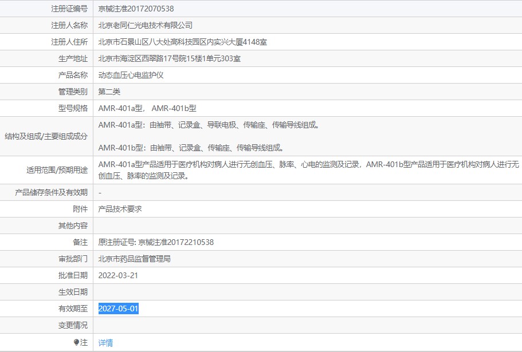
Task: Click the 其他内容 label
Action: tap(73, 226)
